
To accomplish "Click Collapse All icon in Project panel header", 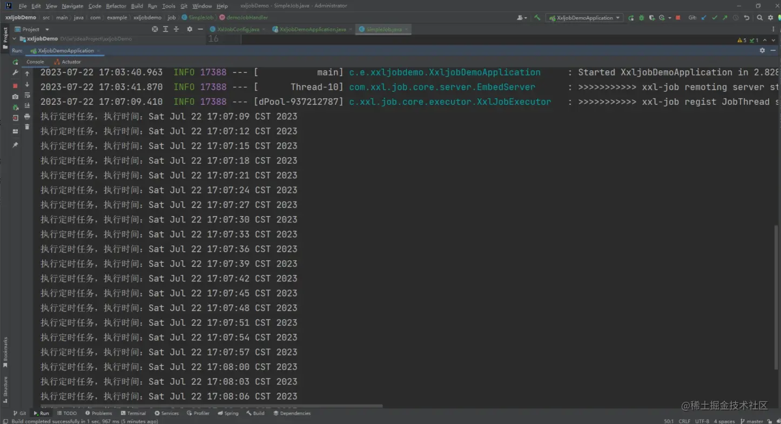I will coord(177,29).
